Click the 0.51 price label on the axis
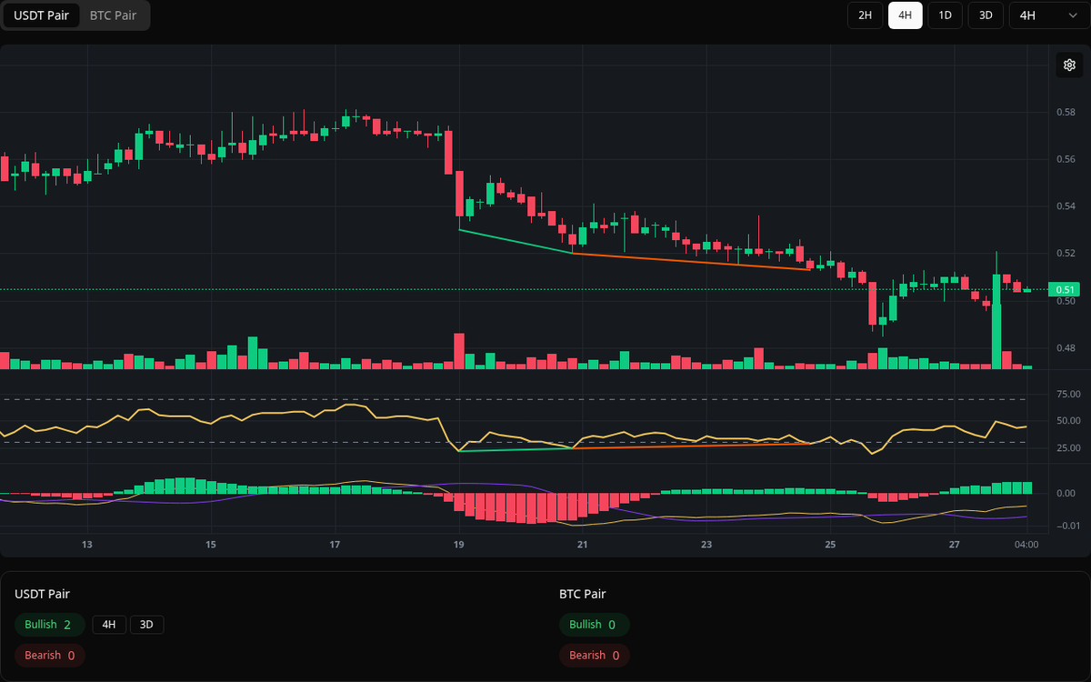Image resolution: width=1091 pixels, height=682 pixels. coord(1065,289)
